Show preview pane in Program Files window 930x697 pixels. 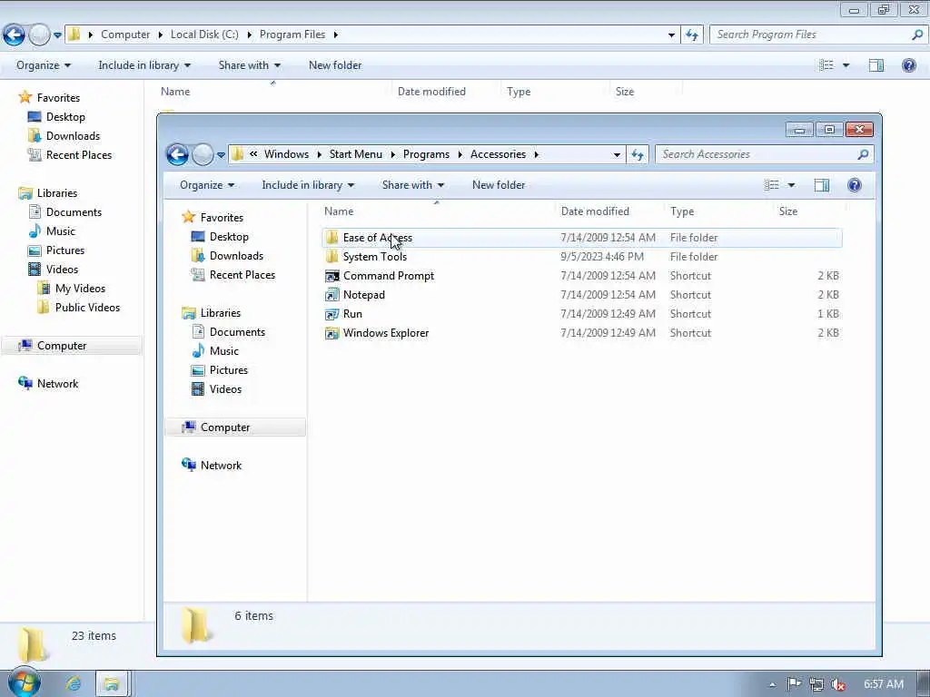(x=876, y=65)
